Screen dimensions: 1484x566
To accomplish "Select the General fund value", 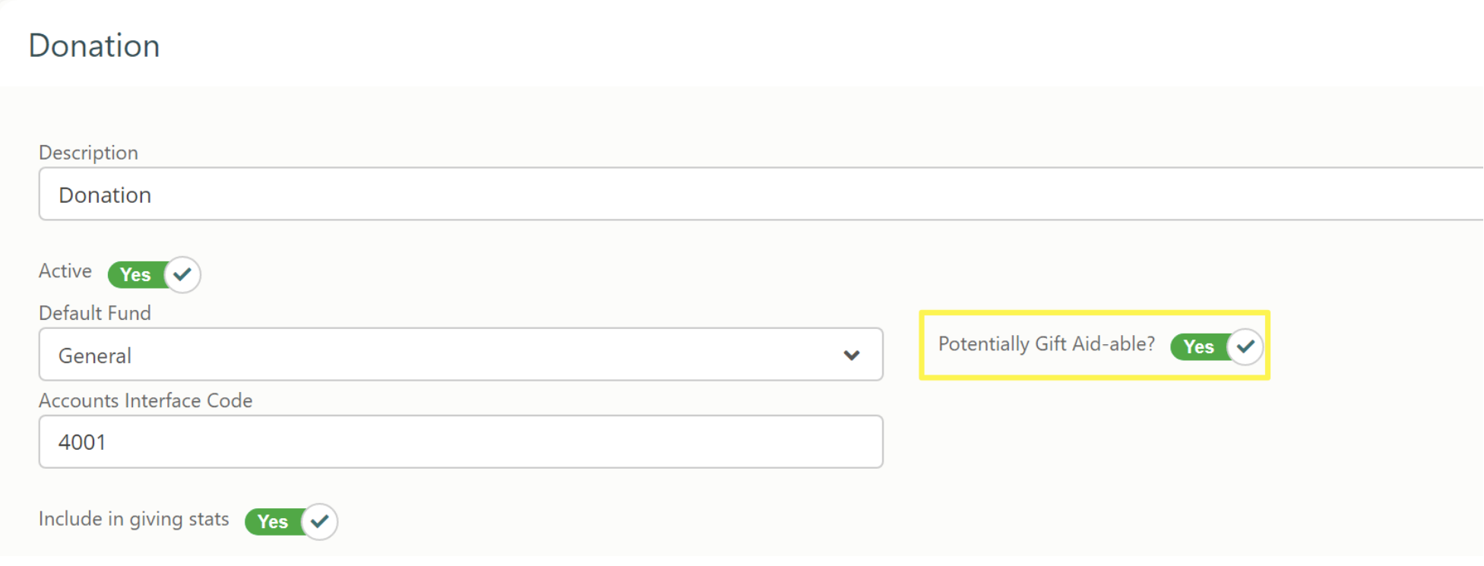I will tap(95, 356).
